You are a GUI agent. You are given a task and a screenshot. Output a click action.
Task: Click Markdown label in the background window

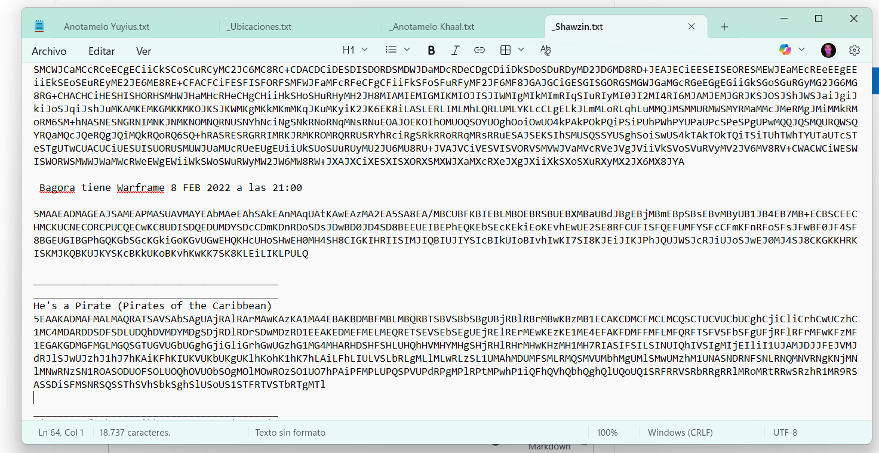coord(549,446)
